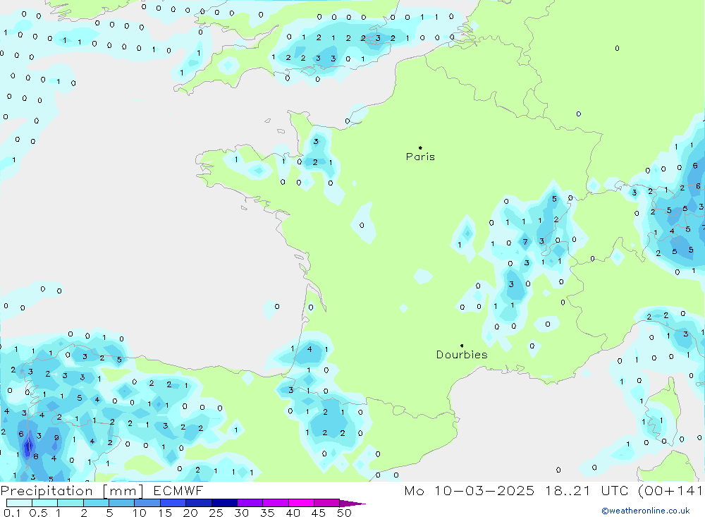Click the Precipitation [mm] title text

tap(72, 490)
